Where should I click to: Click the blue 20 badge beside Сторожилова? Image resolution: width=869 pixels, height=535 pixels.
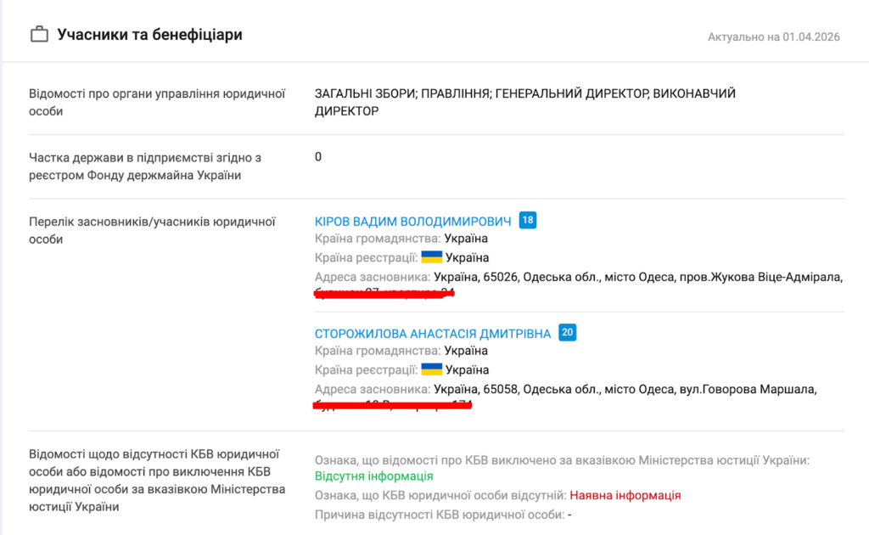[x=568, y=333]
